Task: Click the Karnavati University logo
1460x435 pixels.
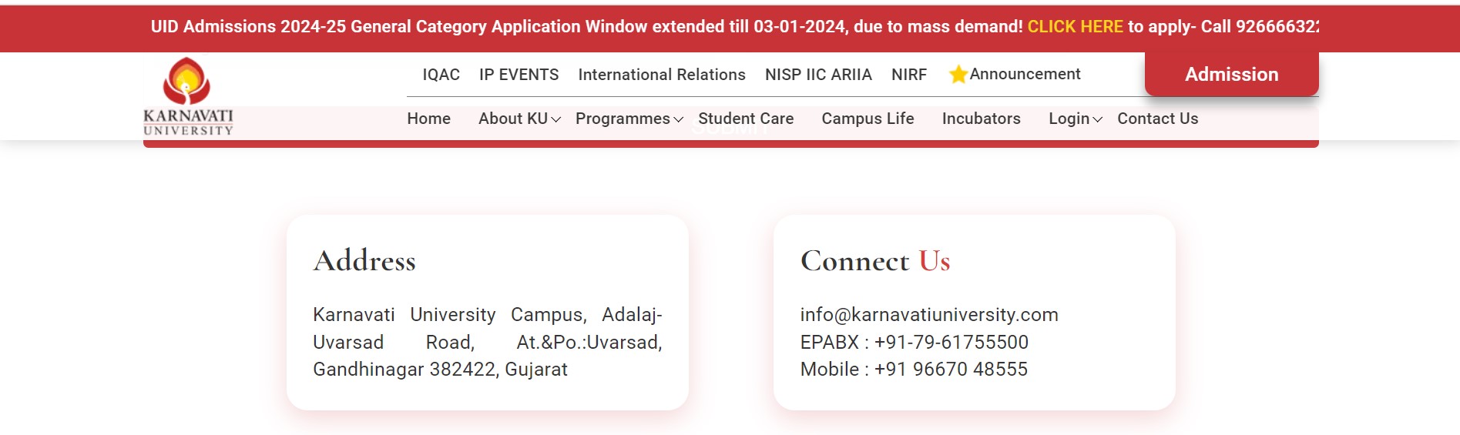Action: (188, 97)
